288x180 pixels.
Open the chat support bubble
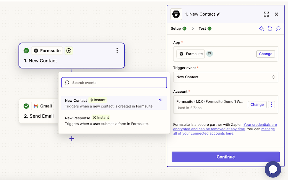[273, 169]
